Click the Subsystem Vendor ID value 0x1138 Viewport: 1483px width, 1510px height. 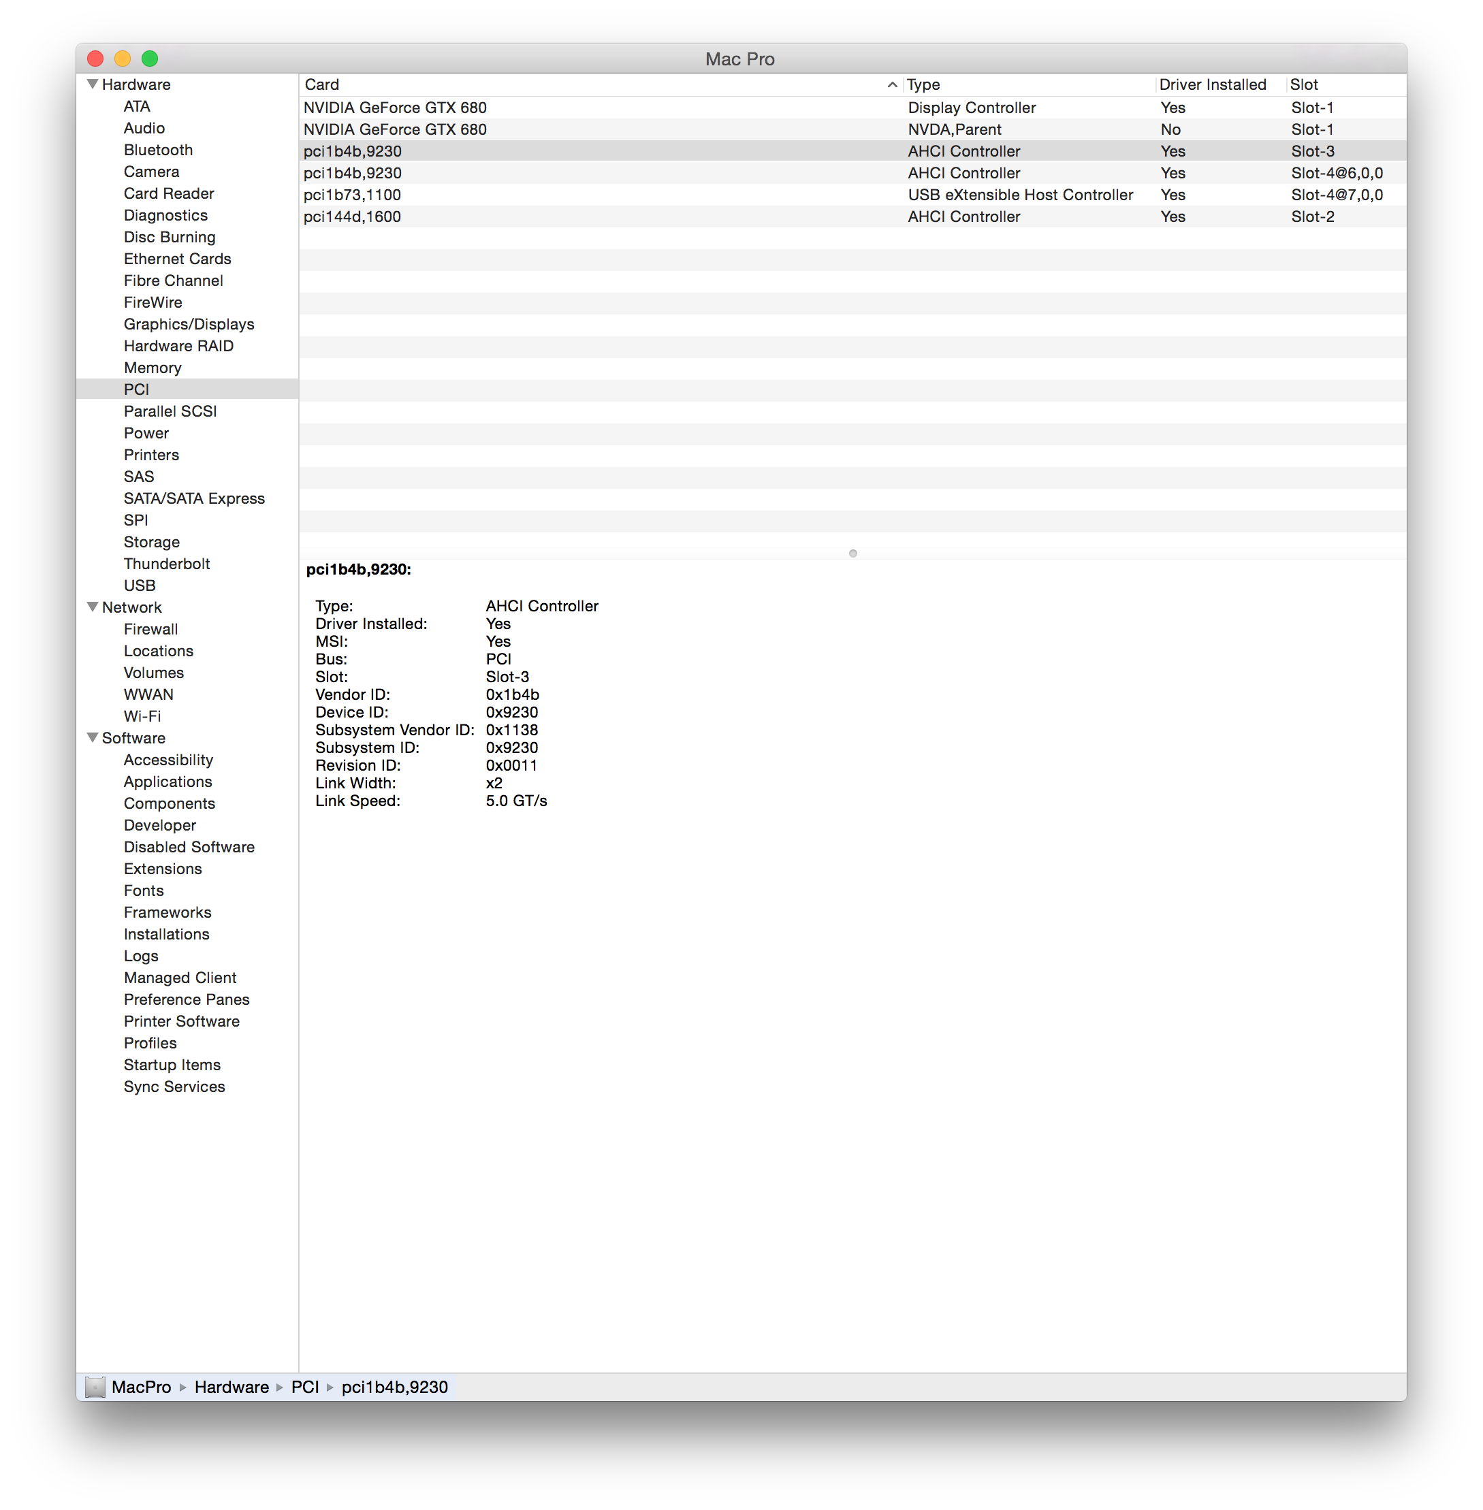click(x=512, y=730)
